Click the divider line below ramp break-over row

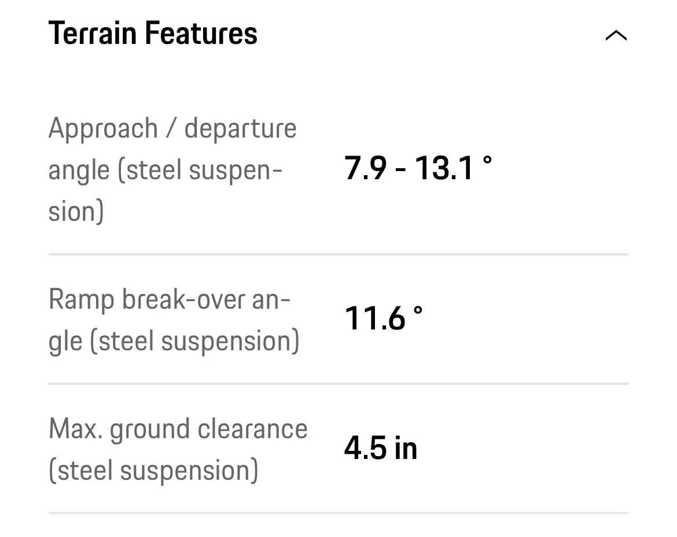[338, 383]
